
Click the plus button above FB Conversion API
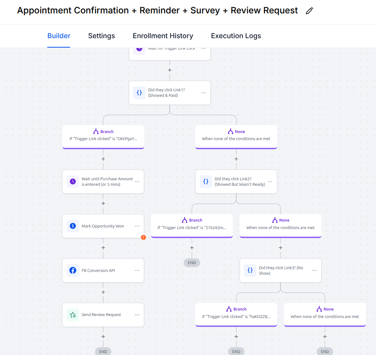[x=103, y=248]
